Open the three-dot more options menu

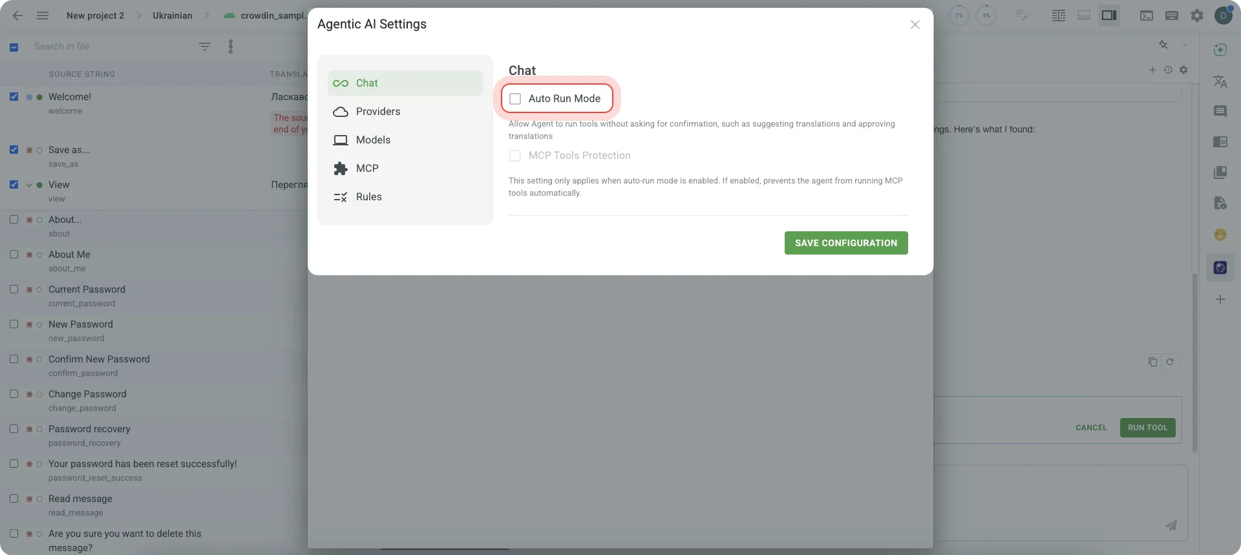(231, 47)
